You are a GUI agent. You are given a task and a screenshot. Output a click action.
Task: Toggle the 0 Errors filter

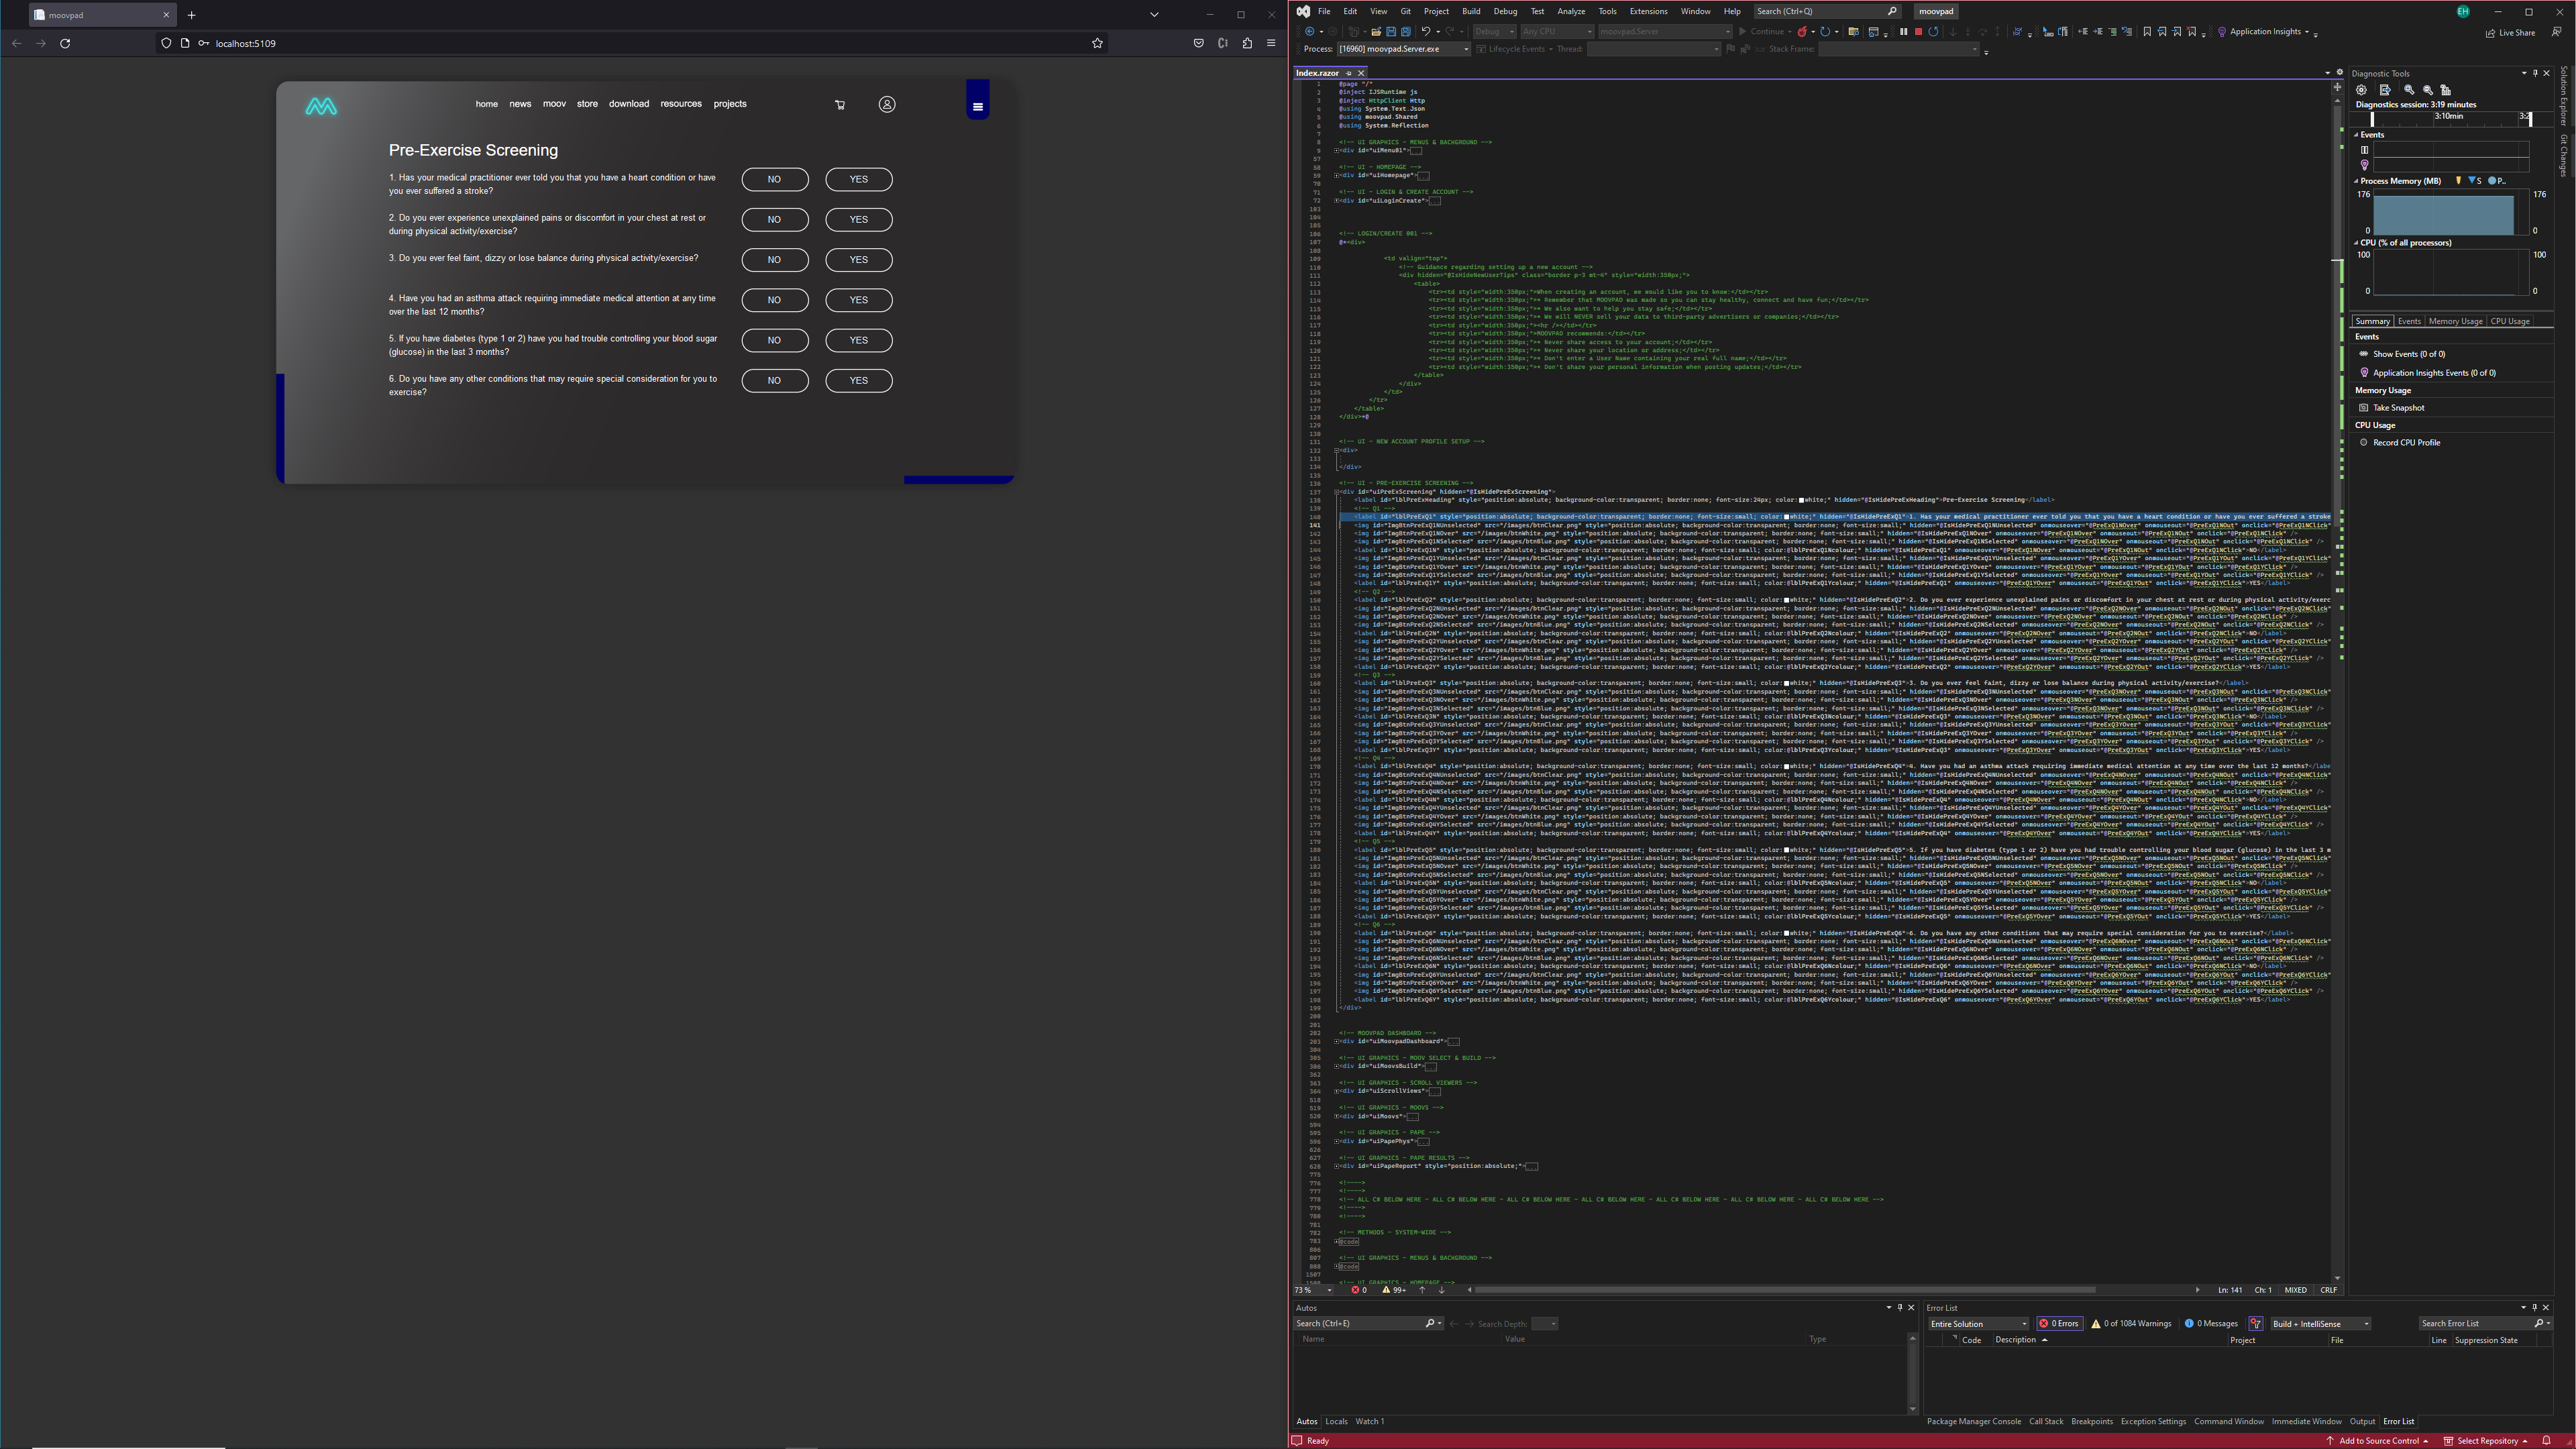tap(2059, 1324)
